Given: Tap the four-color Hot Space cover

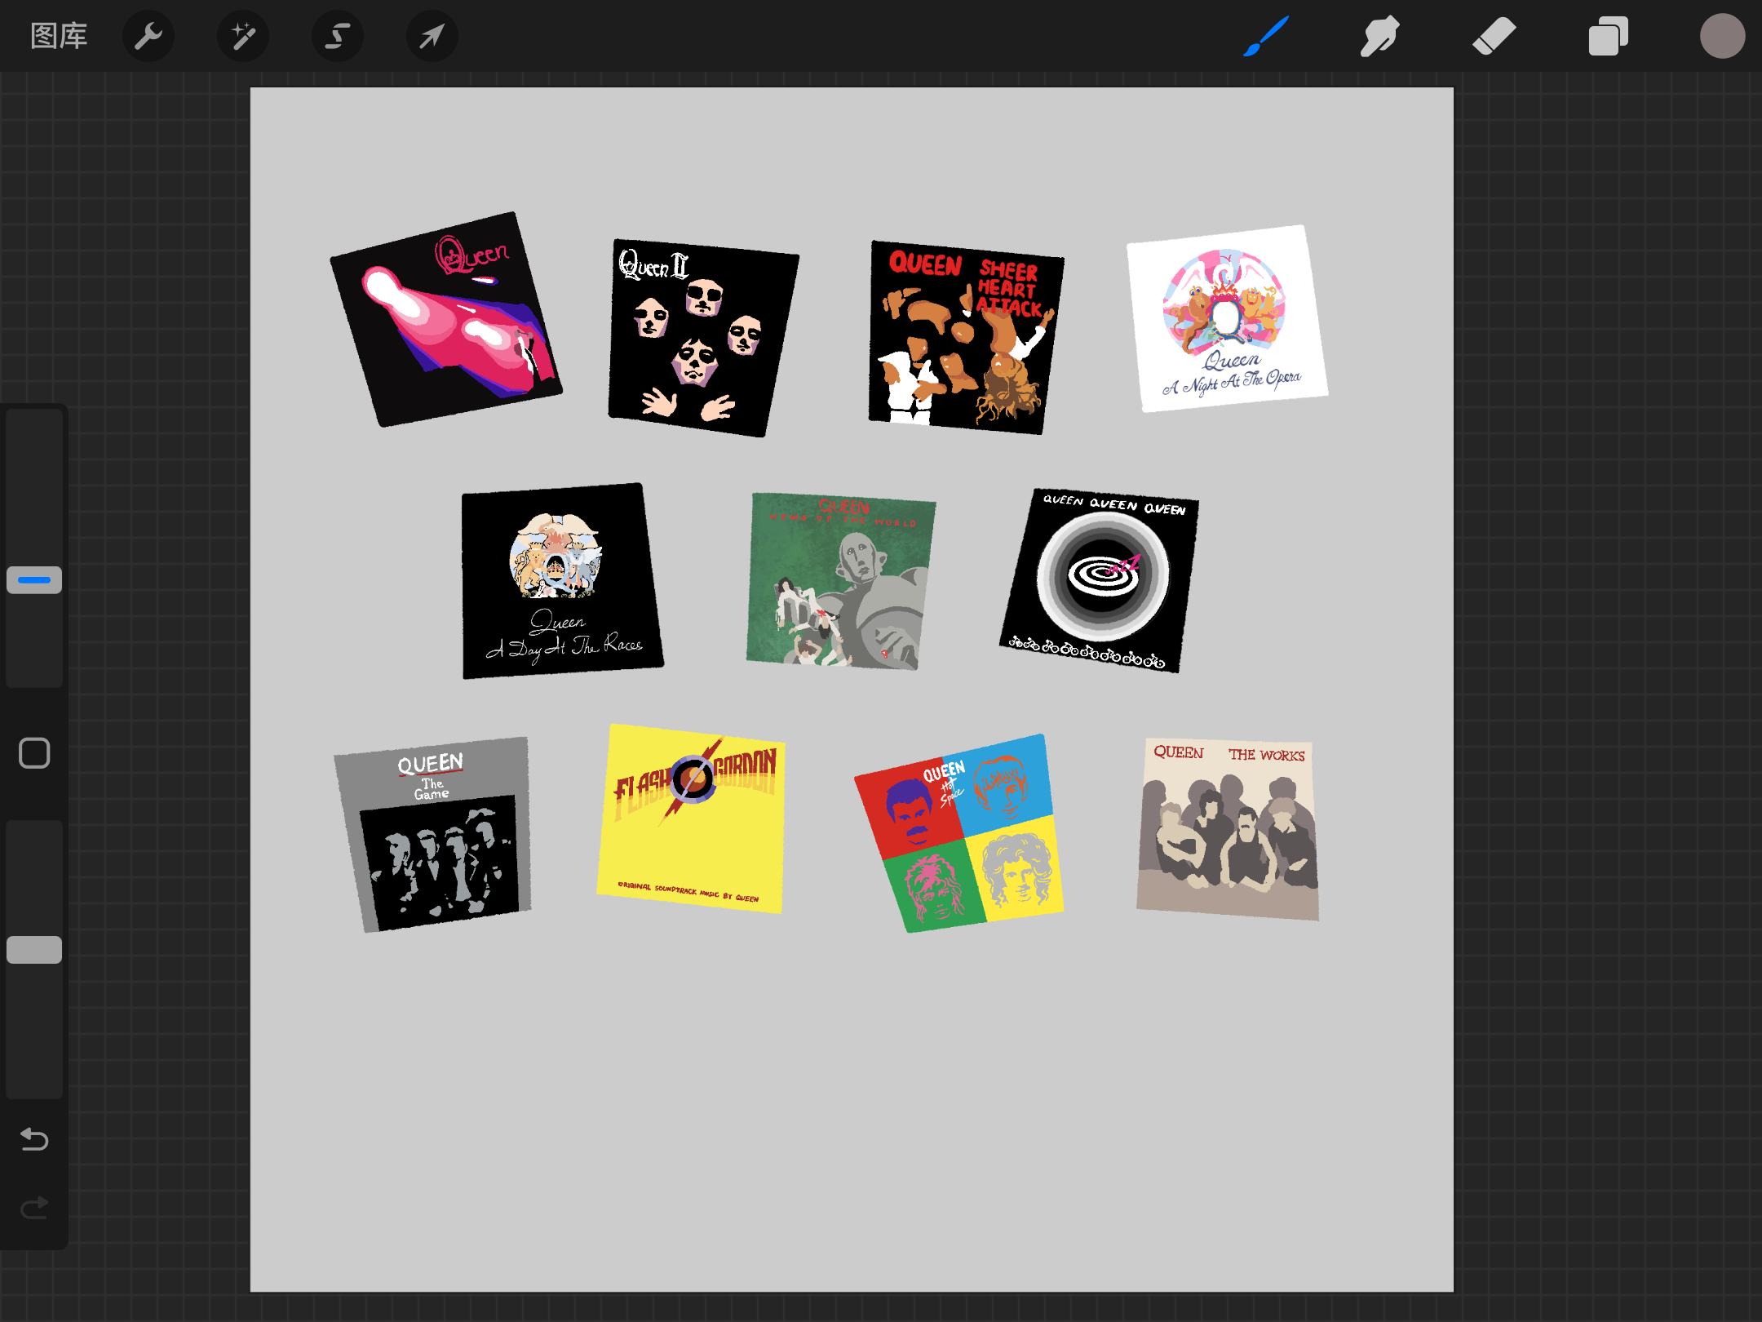Looking at the screenshot, I should [958, 833].
